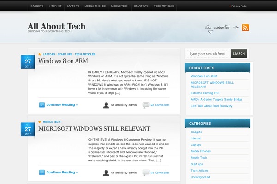Click the Oct 27 date badge on MICROSOFT WINDOWS STILL RELEVANT
This screenshot has width=277, height=184.
coord(28,129)
